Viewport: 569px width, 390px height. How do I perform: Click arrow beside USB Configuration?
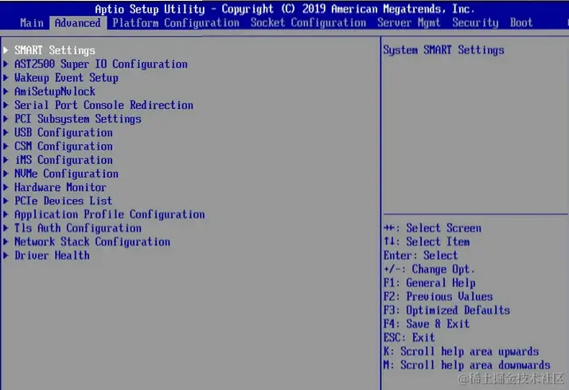click(x=6, y=132)
